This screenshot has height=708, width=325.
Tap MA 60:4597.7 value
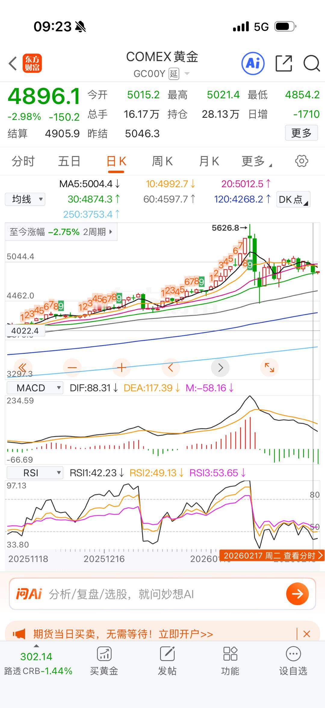(169, 199)
